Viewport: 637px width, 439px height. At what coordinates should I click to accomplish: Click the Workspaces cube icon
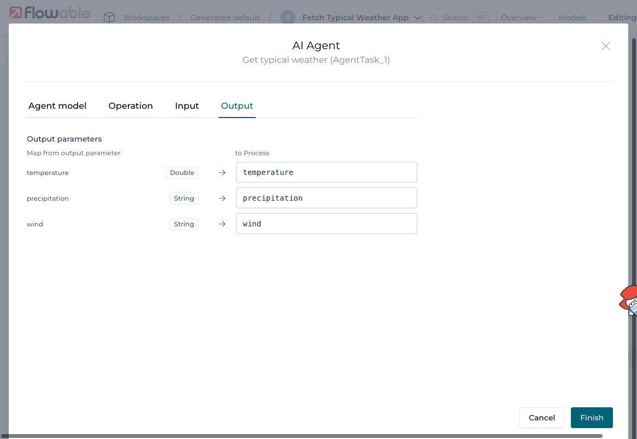coord(109,17)
